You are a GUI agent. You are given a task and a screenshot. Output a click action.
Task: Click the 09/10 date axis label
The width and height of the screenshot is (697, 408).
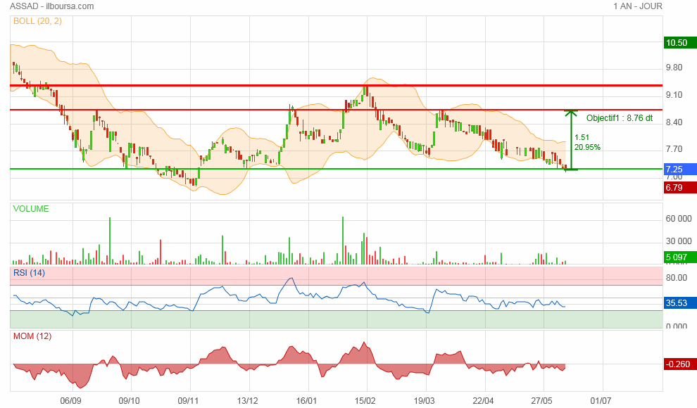(129, 401)
